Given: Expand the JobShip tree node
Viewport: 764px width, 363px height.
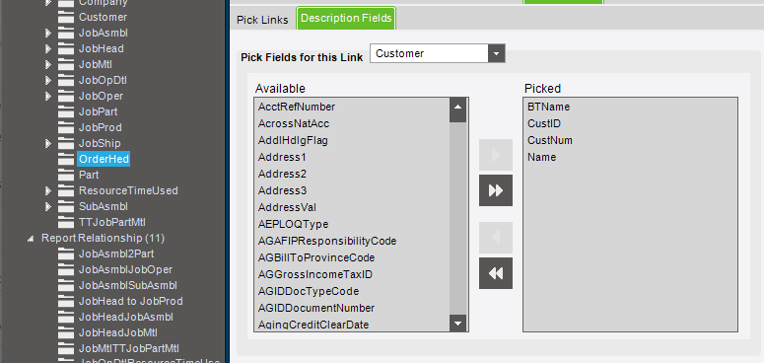Looking at the screenshot, I should click(x=47, y=143).
